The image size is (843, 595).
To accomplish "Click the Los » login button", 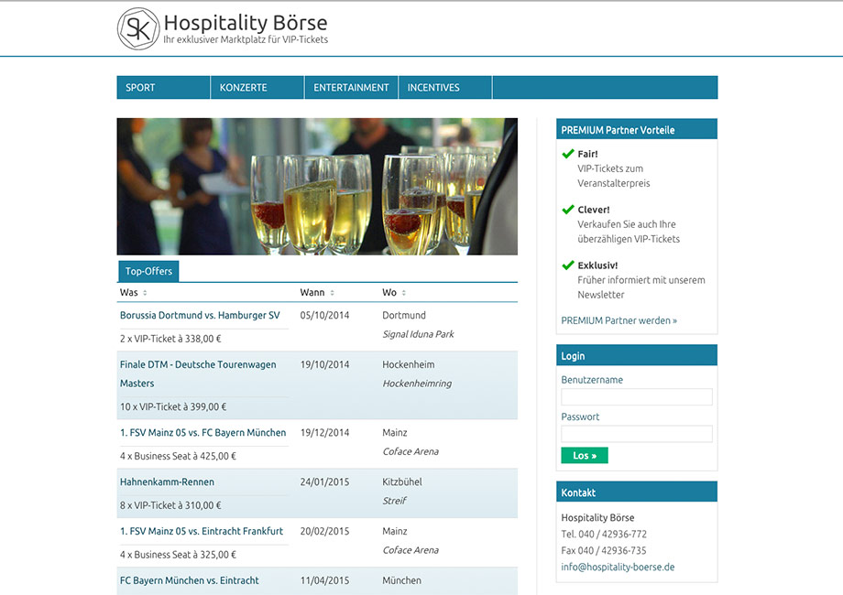I will [x=585, y=455].
